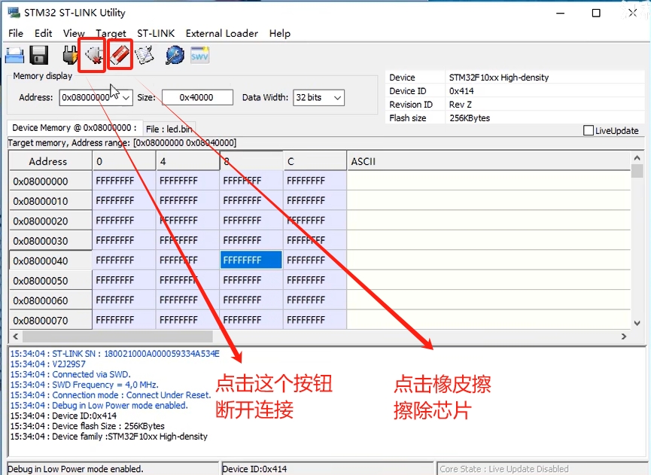
Task: Select address row 0x08000030
Action: click(x=50, y=241)
